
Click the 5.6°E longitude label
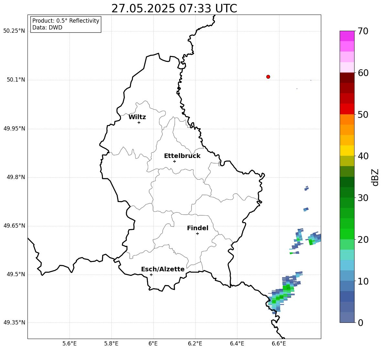70,344
